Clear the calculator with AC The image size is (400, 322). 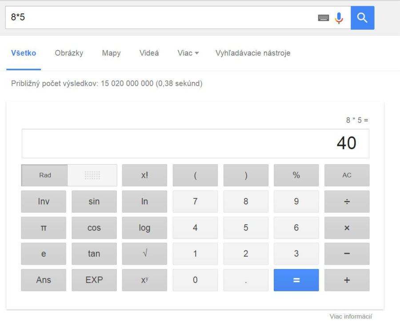coord(347,175)
